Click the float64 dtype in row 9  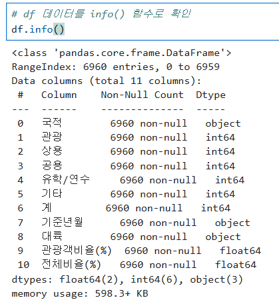240,251
